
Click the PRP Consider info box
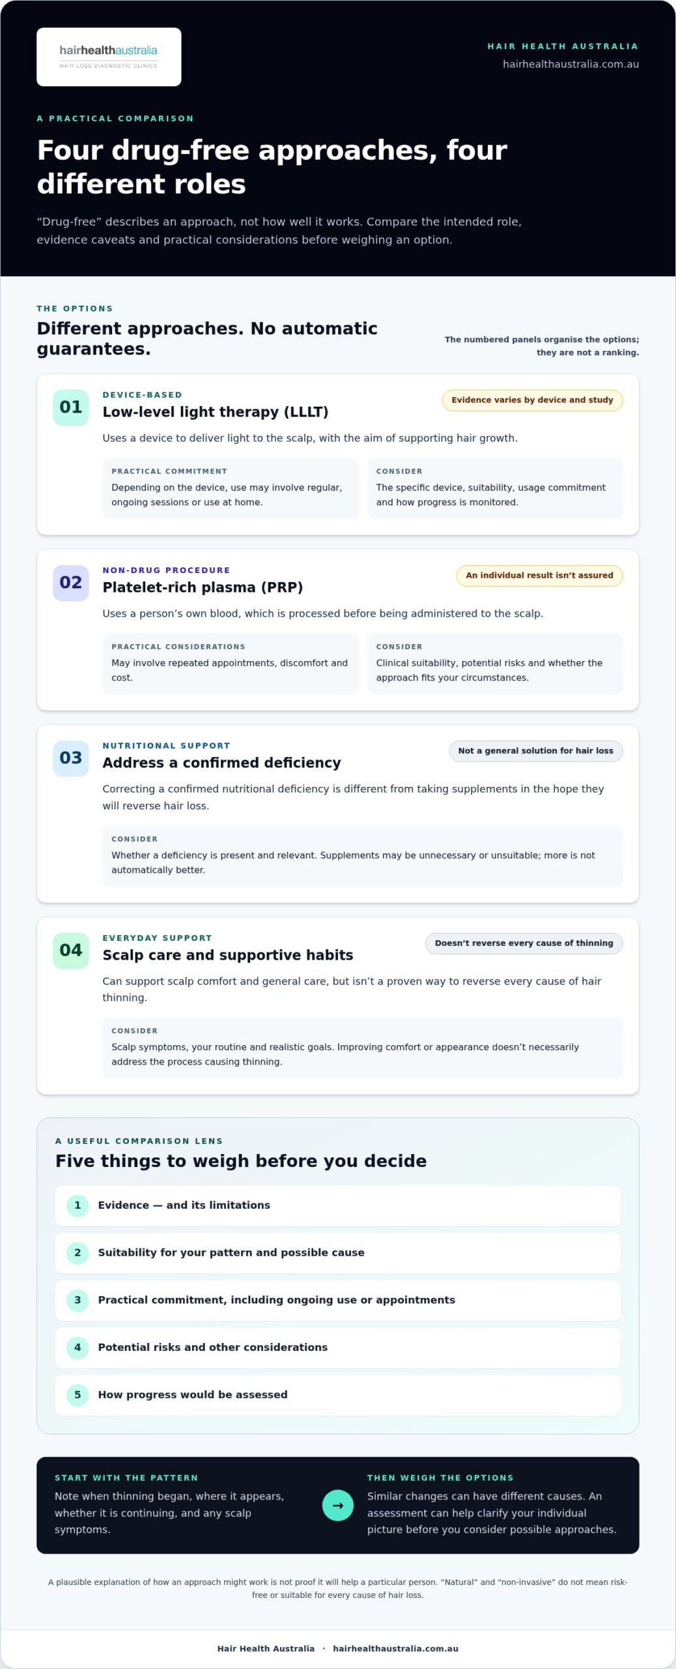[495, 664]
